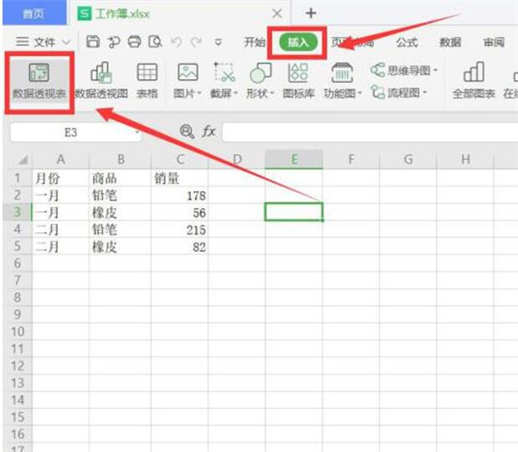Open new tab with plus button

pyautogui.click(x=311, y=13)
